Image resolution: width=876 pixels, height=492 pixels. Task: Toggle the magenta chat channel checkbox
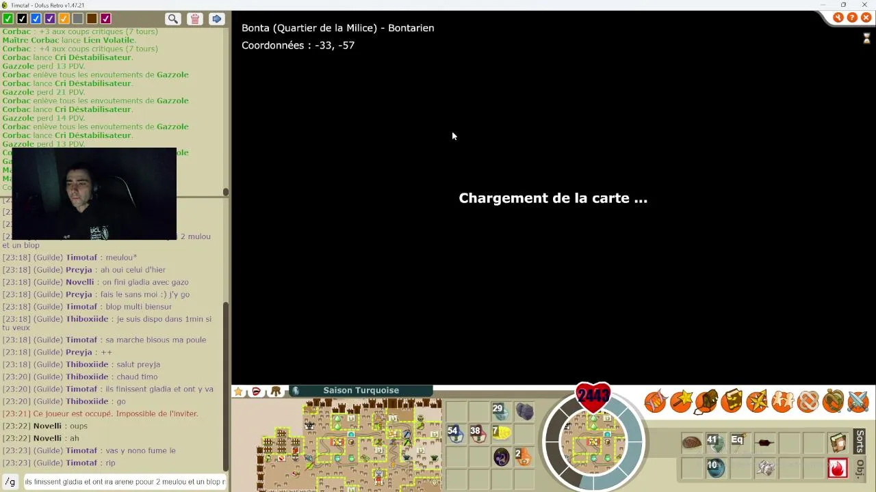tap(105, 19)
